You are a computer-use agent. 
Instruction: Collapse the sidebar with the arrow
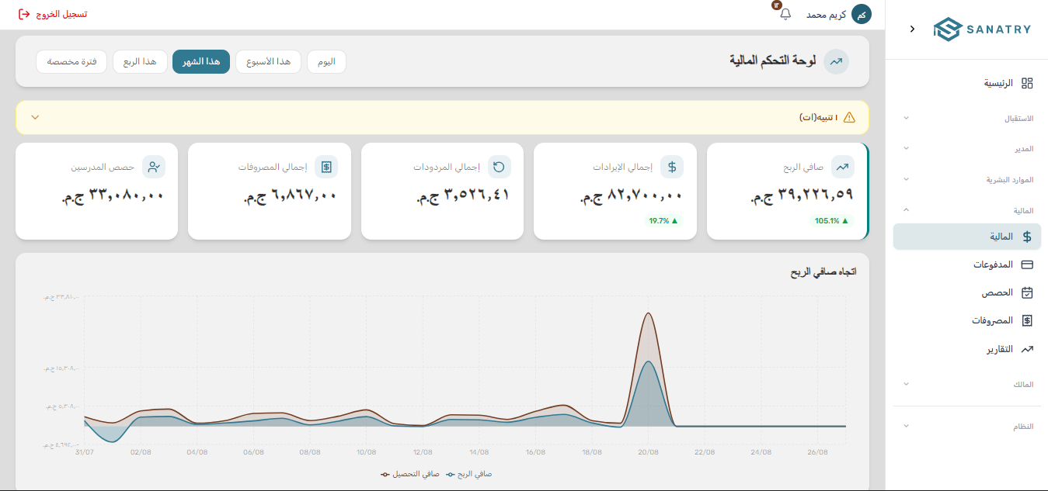pos(912,29)
